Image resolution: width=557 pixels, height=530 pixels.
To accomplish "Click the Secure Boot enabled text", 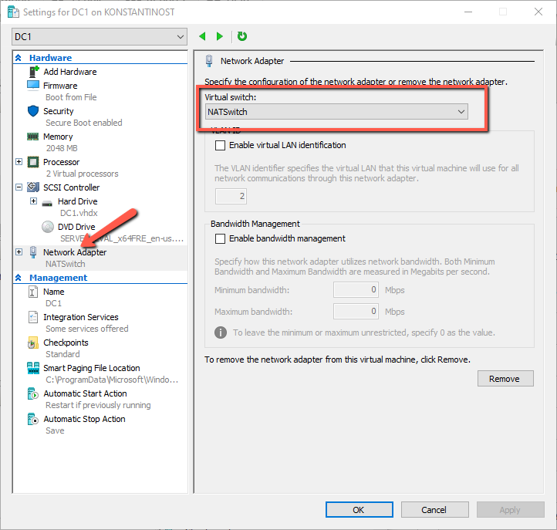I will coord(84,123).
